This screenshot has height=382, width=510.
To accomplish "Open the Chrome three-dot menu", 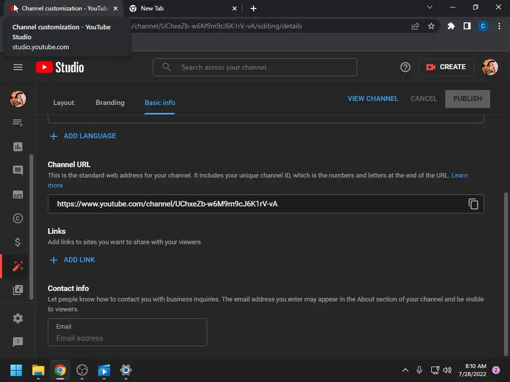I will [499, 26].
